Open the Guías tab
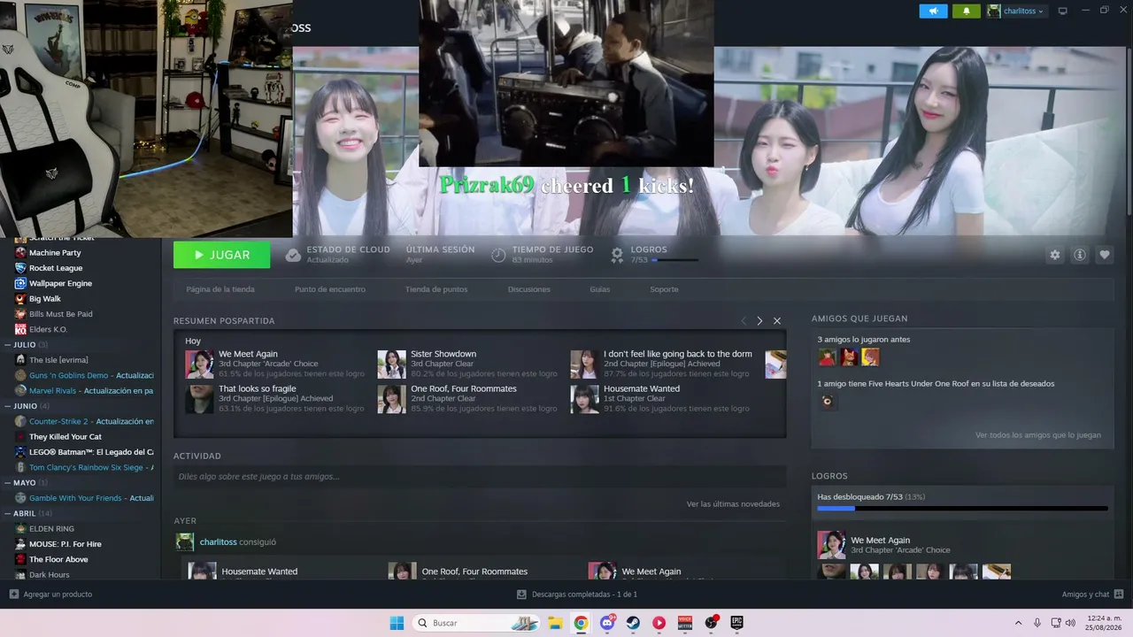This screenshot has height=637, width=1133. coord(600,289)
